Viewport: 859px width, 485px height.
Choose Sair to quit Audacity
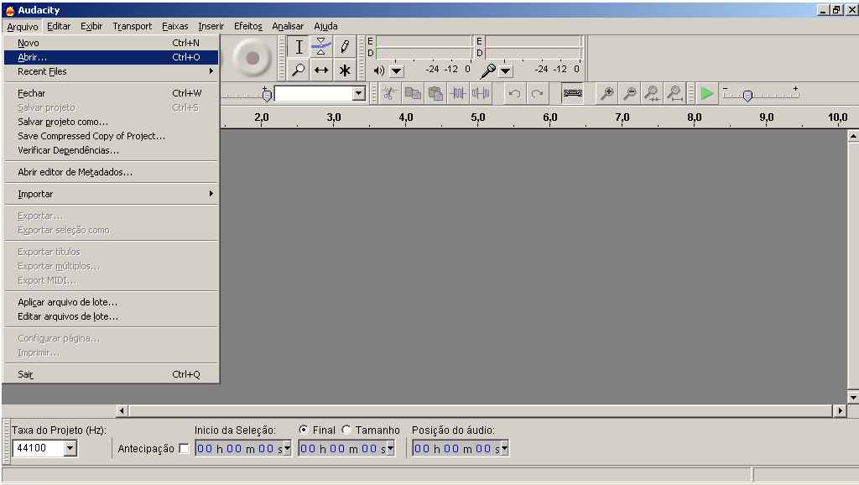coord(112,374)
